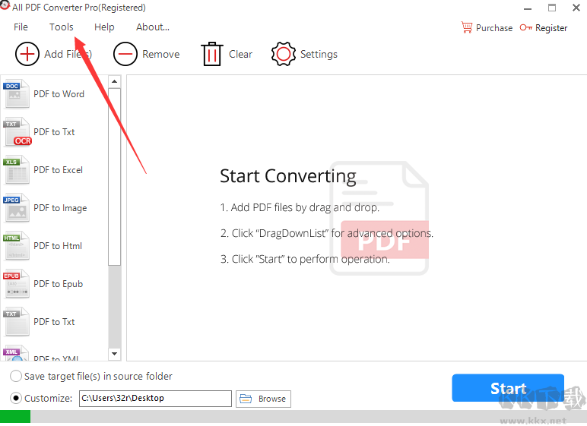
Task: Click the output path input field
Action: coord(155,399)
